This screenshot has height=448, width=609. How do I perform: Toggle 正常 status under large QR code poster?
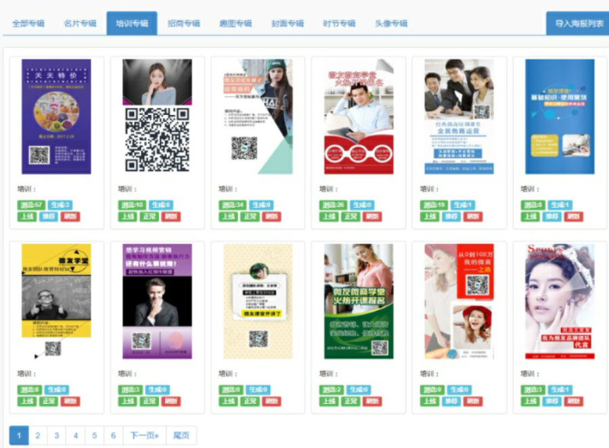click(149, 217)
